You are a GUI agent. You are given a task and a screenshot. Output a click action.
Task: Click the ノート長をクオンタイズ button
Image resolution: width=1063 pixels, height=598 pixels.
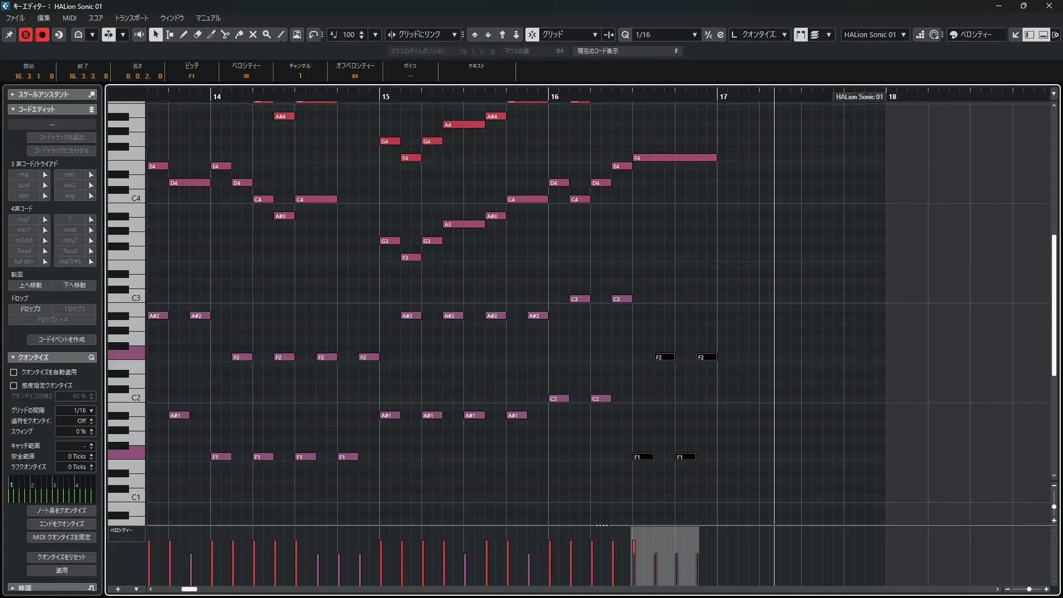point(61,511)
